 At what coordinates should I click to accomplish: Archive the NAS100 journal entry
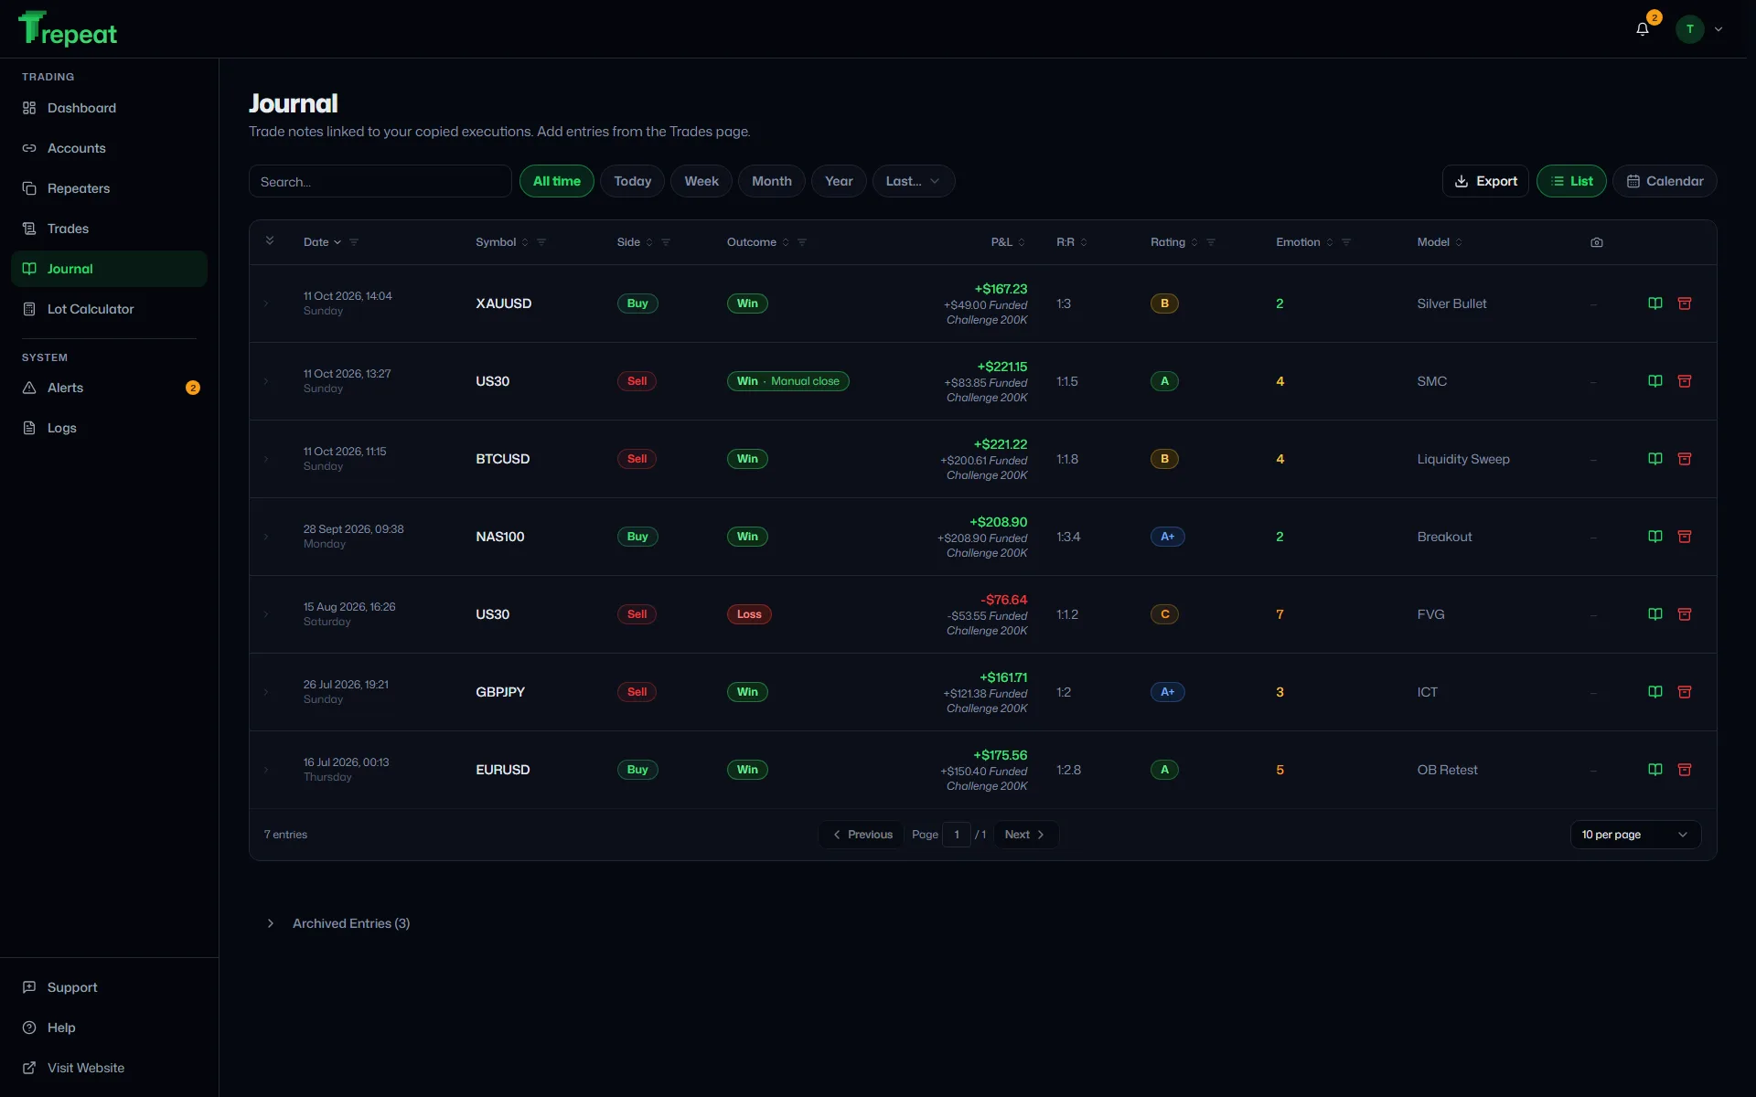pyautogui.click(x=1685, y=537)
